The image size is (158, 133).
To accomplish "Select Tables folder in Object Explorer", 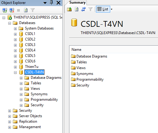I will pyautogui.click(x=36, y=83).
